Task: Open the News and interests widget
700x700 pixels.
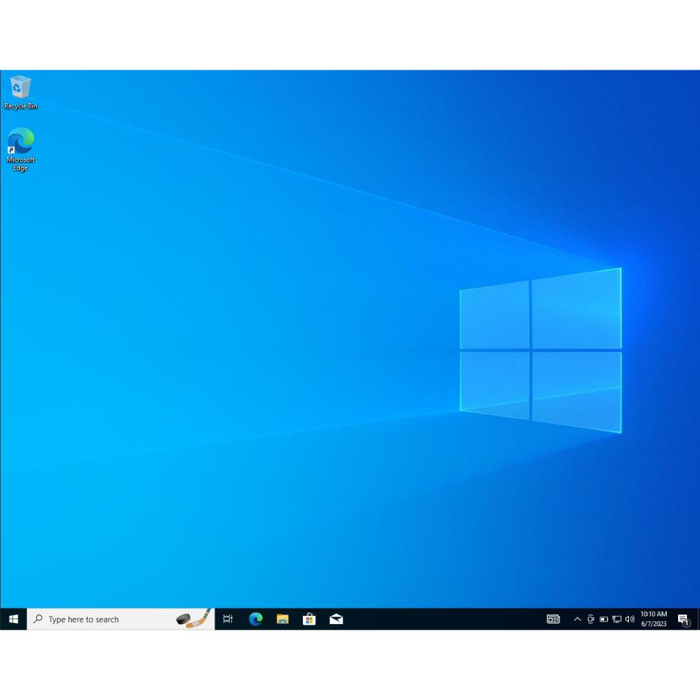Action: 553,619
